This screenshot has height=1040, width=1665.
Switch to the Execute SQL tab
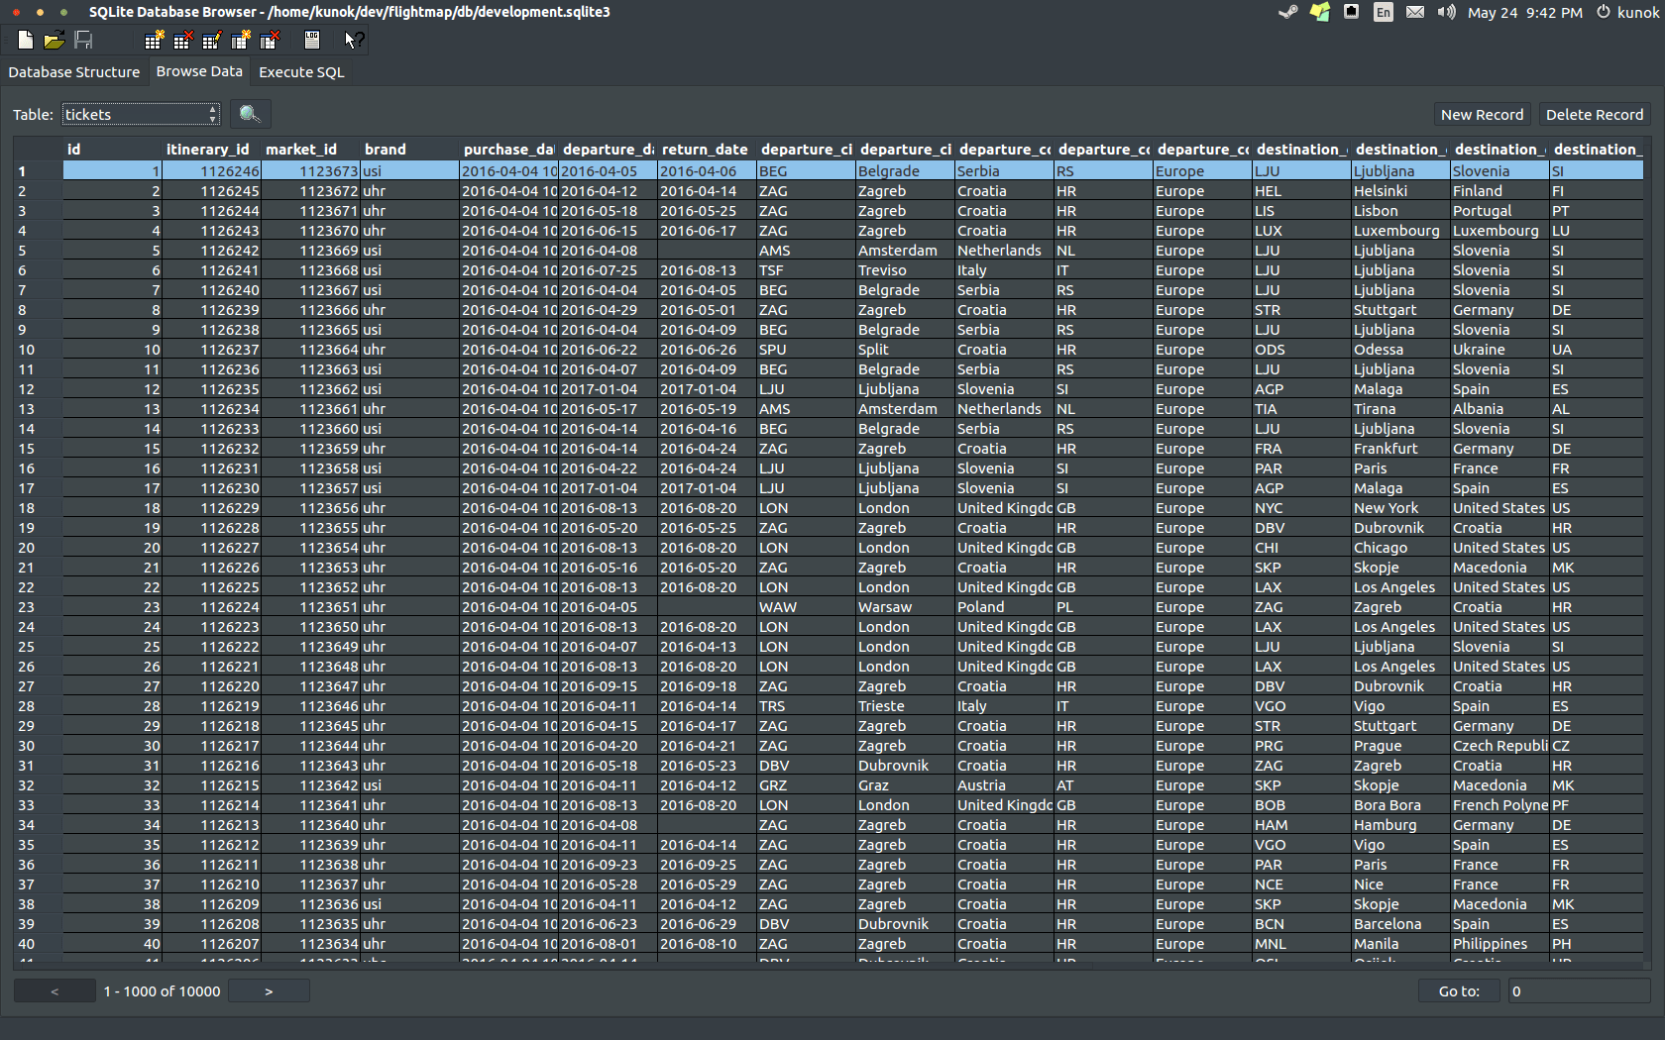[301, 71]
